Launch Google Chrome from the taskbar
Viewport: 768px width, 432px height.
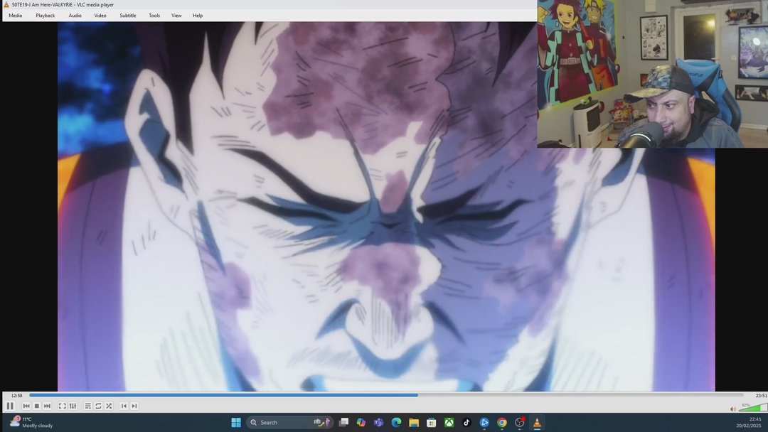(x=501, y=422)
